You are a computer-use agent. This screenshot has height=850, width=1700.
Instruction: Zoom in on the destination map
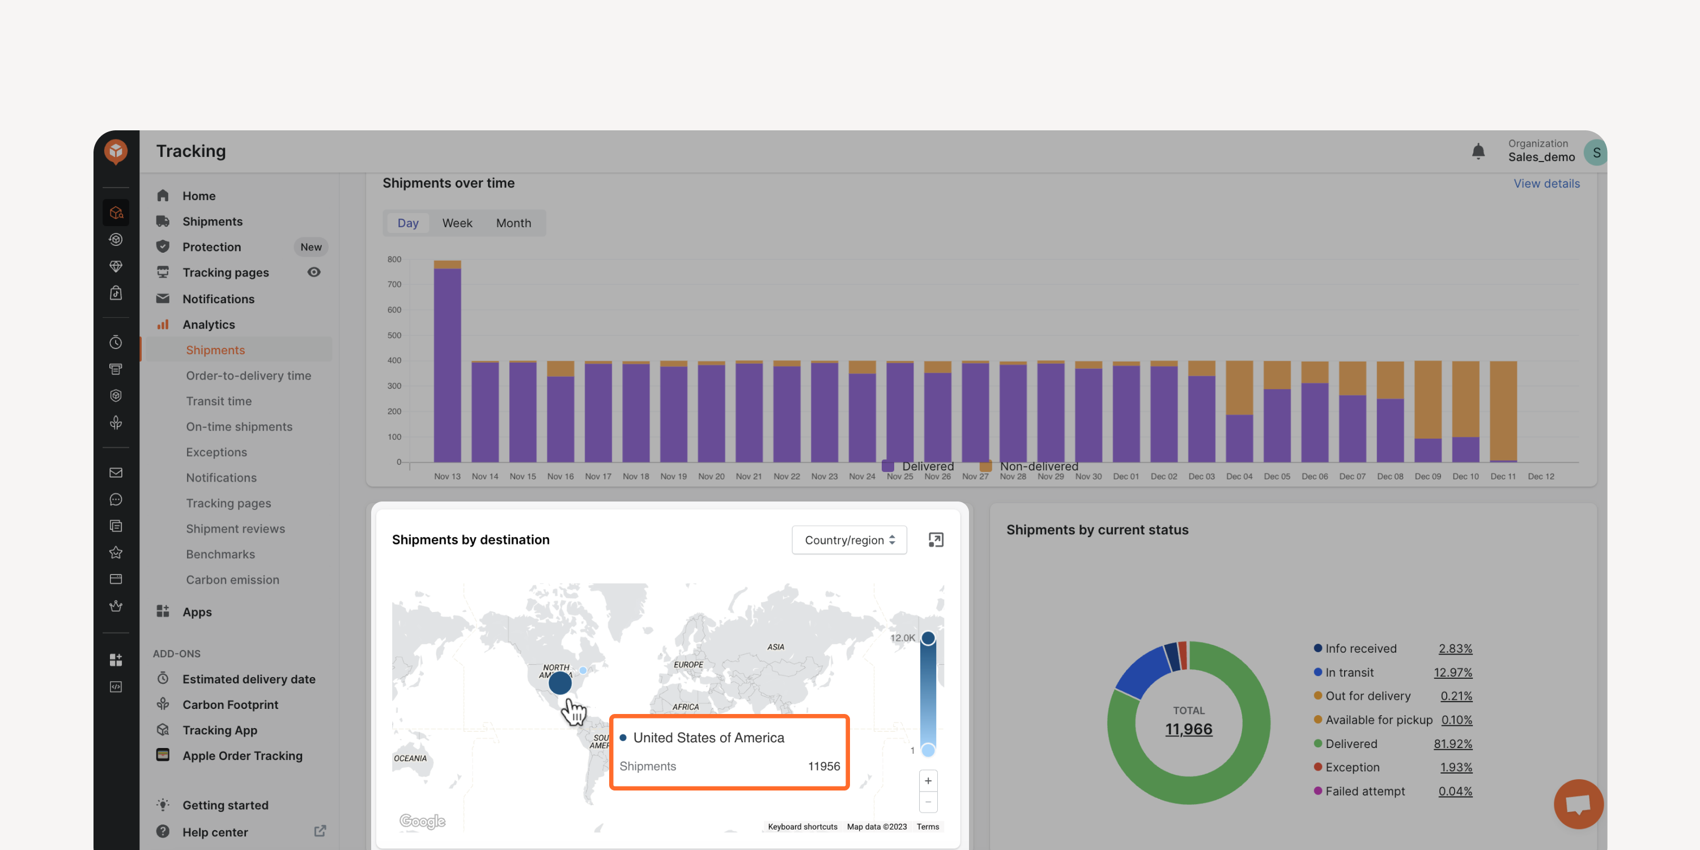pos(928,781)
